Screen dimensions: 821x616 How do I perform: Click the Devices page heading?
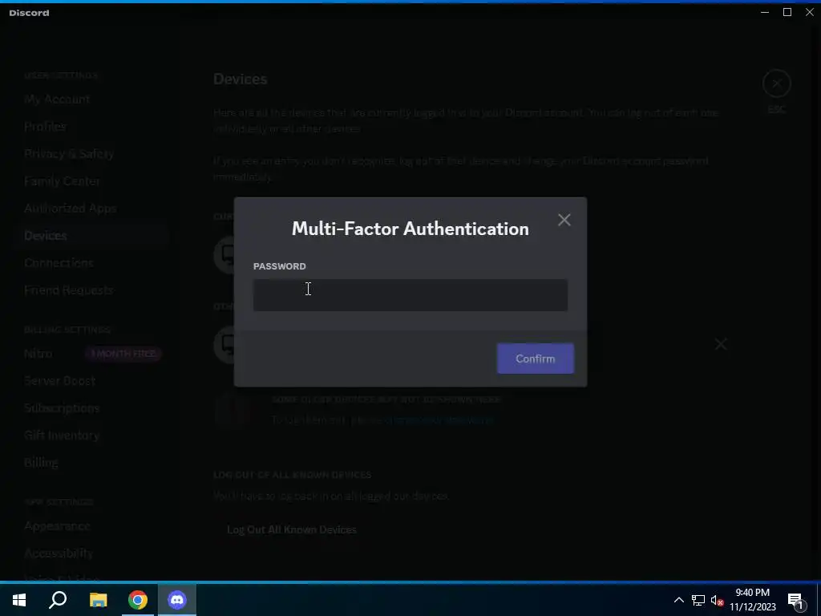[x=241, y=79]
